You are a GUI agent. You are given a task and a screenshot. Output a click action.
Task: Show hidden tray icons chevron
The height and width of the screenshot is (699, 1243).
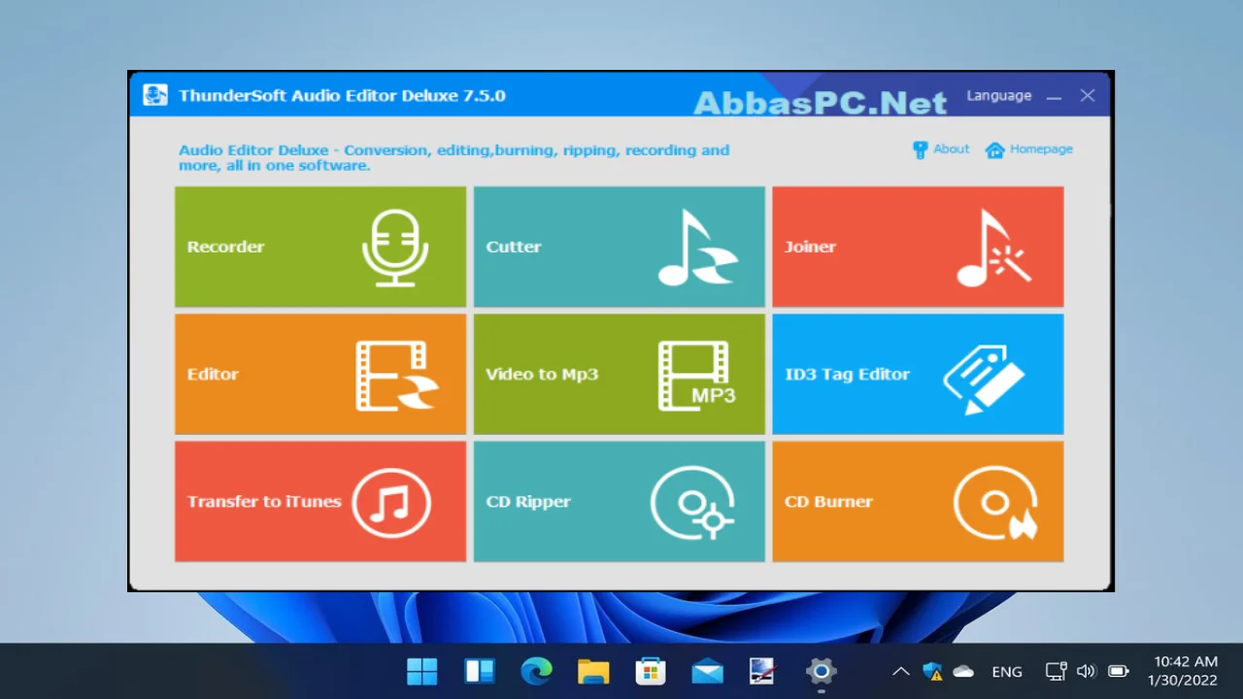click(900, 671)
